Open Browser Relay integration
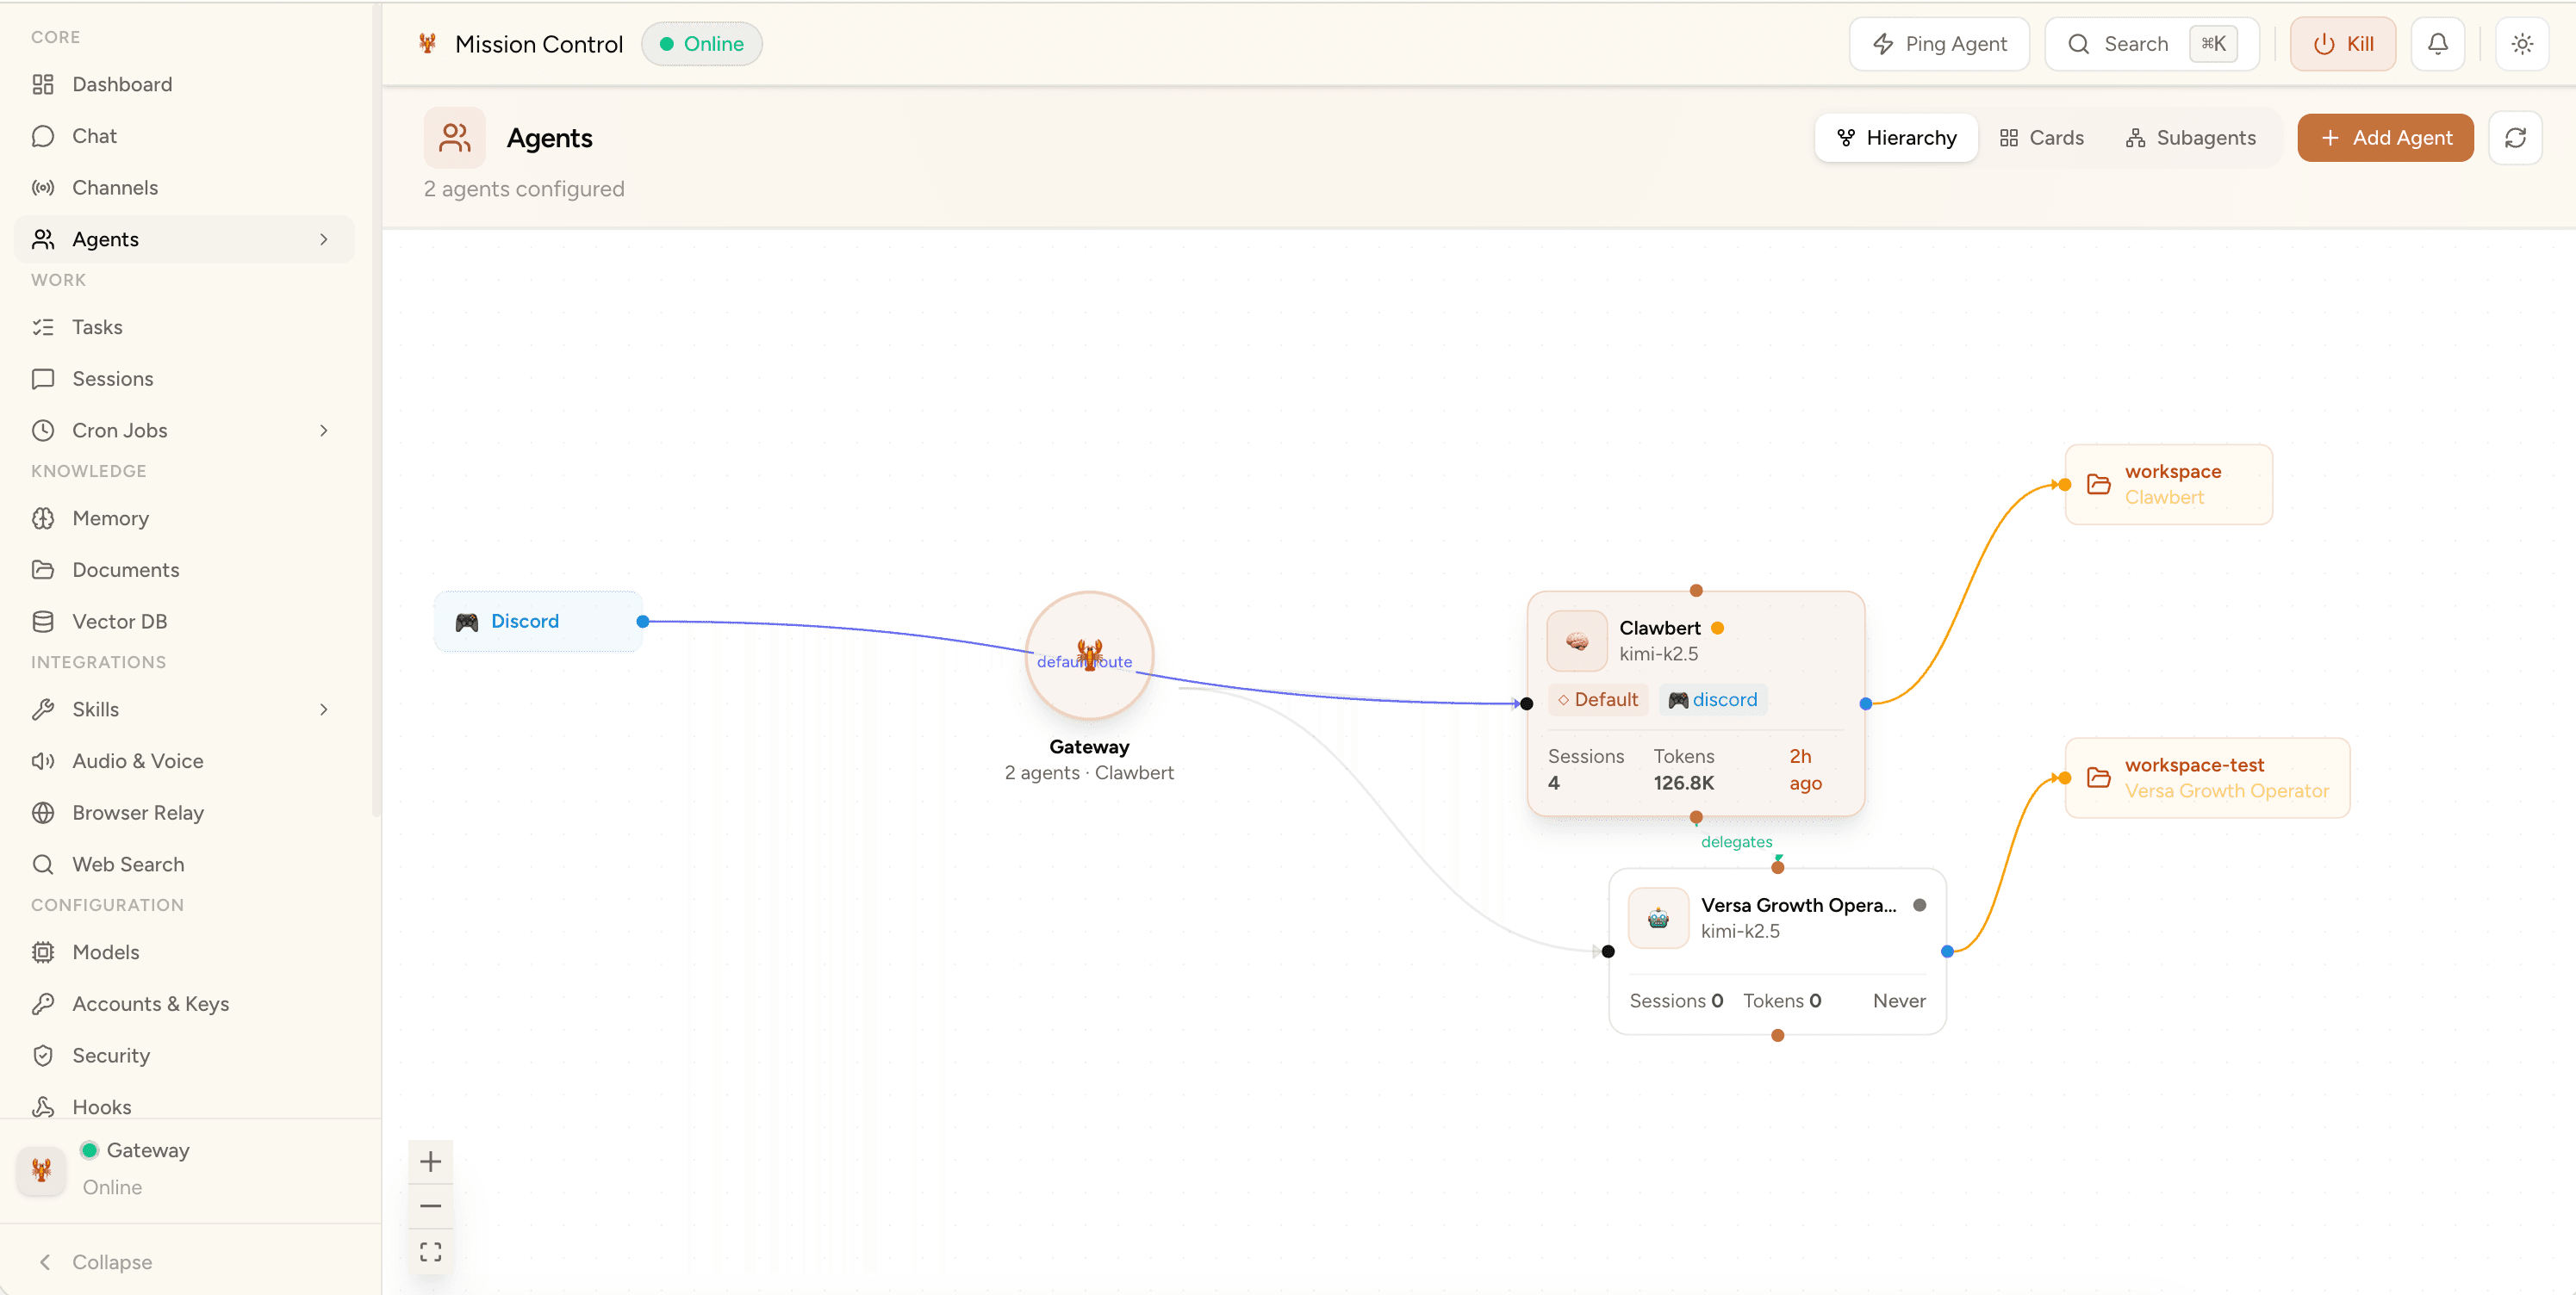This screenshot has width=2576, height=1295. [x=137, y=812]
